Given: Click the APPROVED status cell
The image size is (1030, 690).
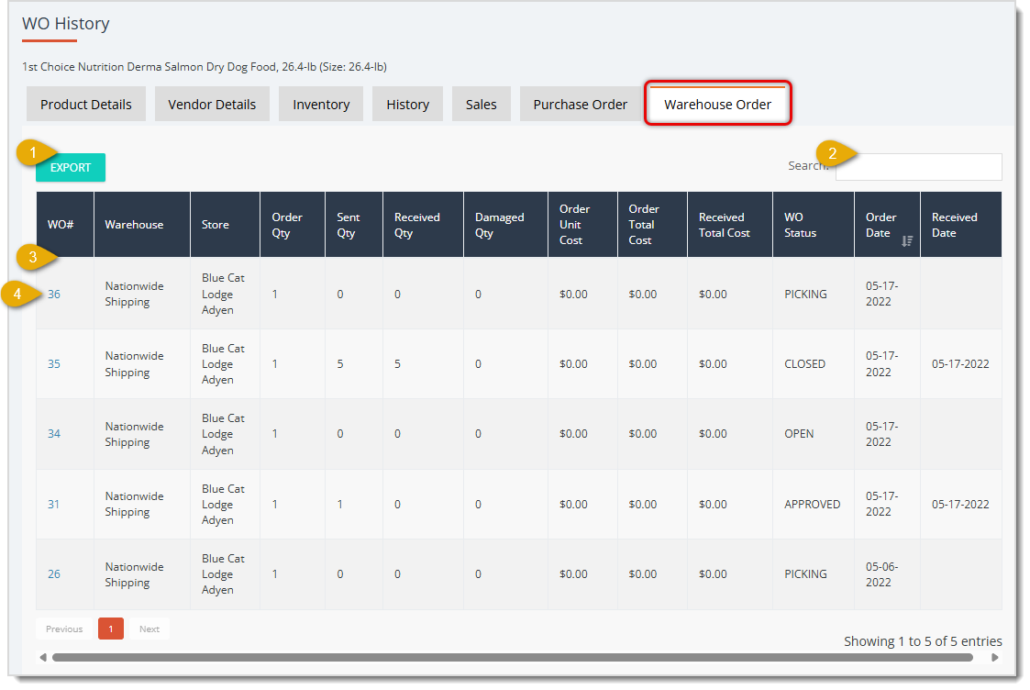Looking at the screenshot, I should coord(812,504).
